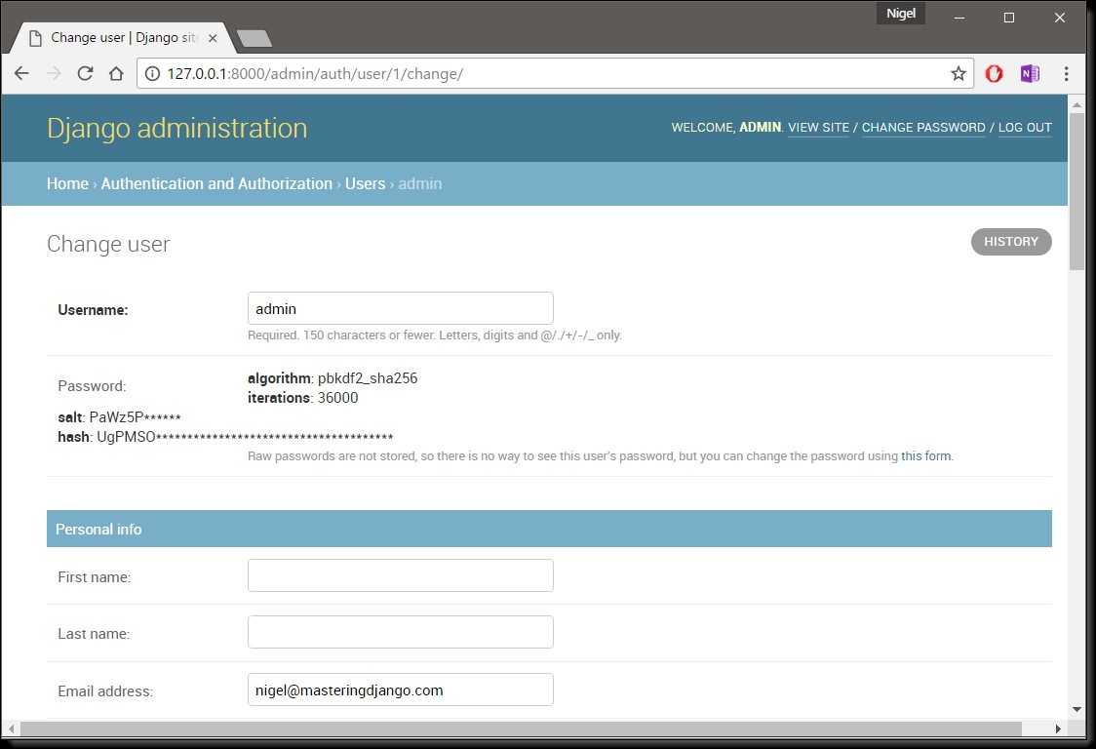1096x749 pixels.
Task: Open the View Site link
Action: click(x=818, y=128)
